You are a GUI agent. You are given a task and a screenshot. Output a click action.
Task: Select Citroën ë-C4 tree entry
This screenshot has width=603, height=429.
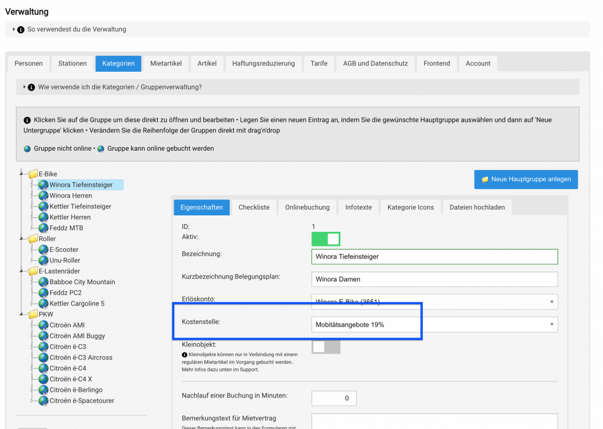[68, 368]
